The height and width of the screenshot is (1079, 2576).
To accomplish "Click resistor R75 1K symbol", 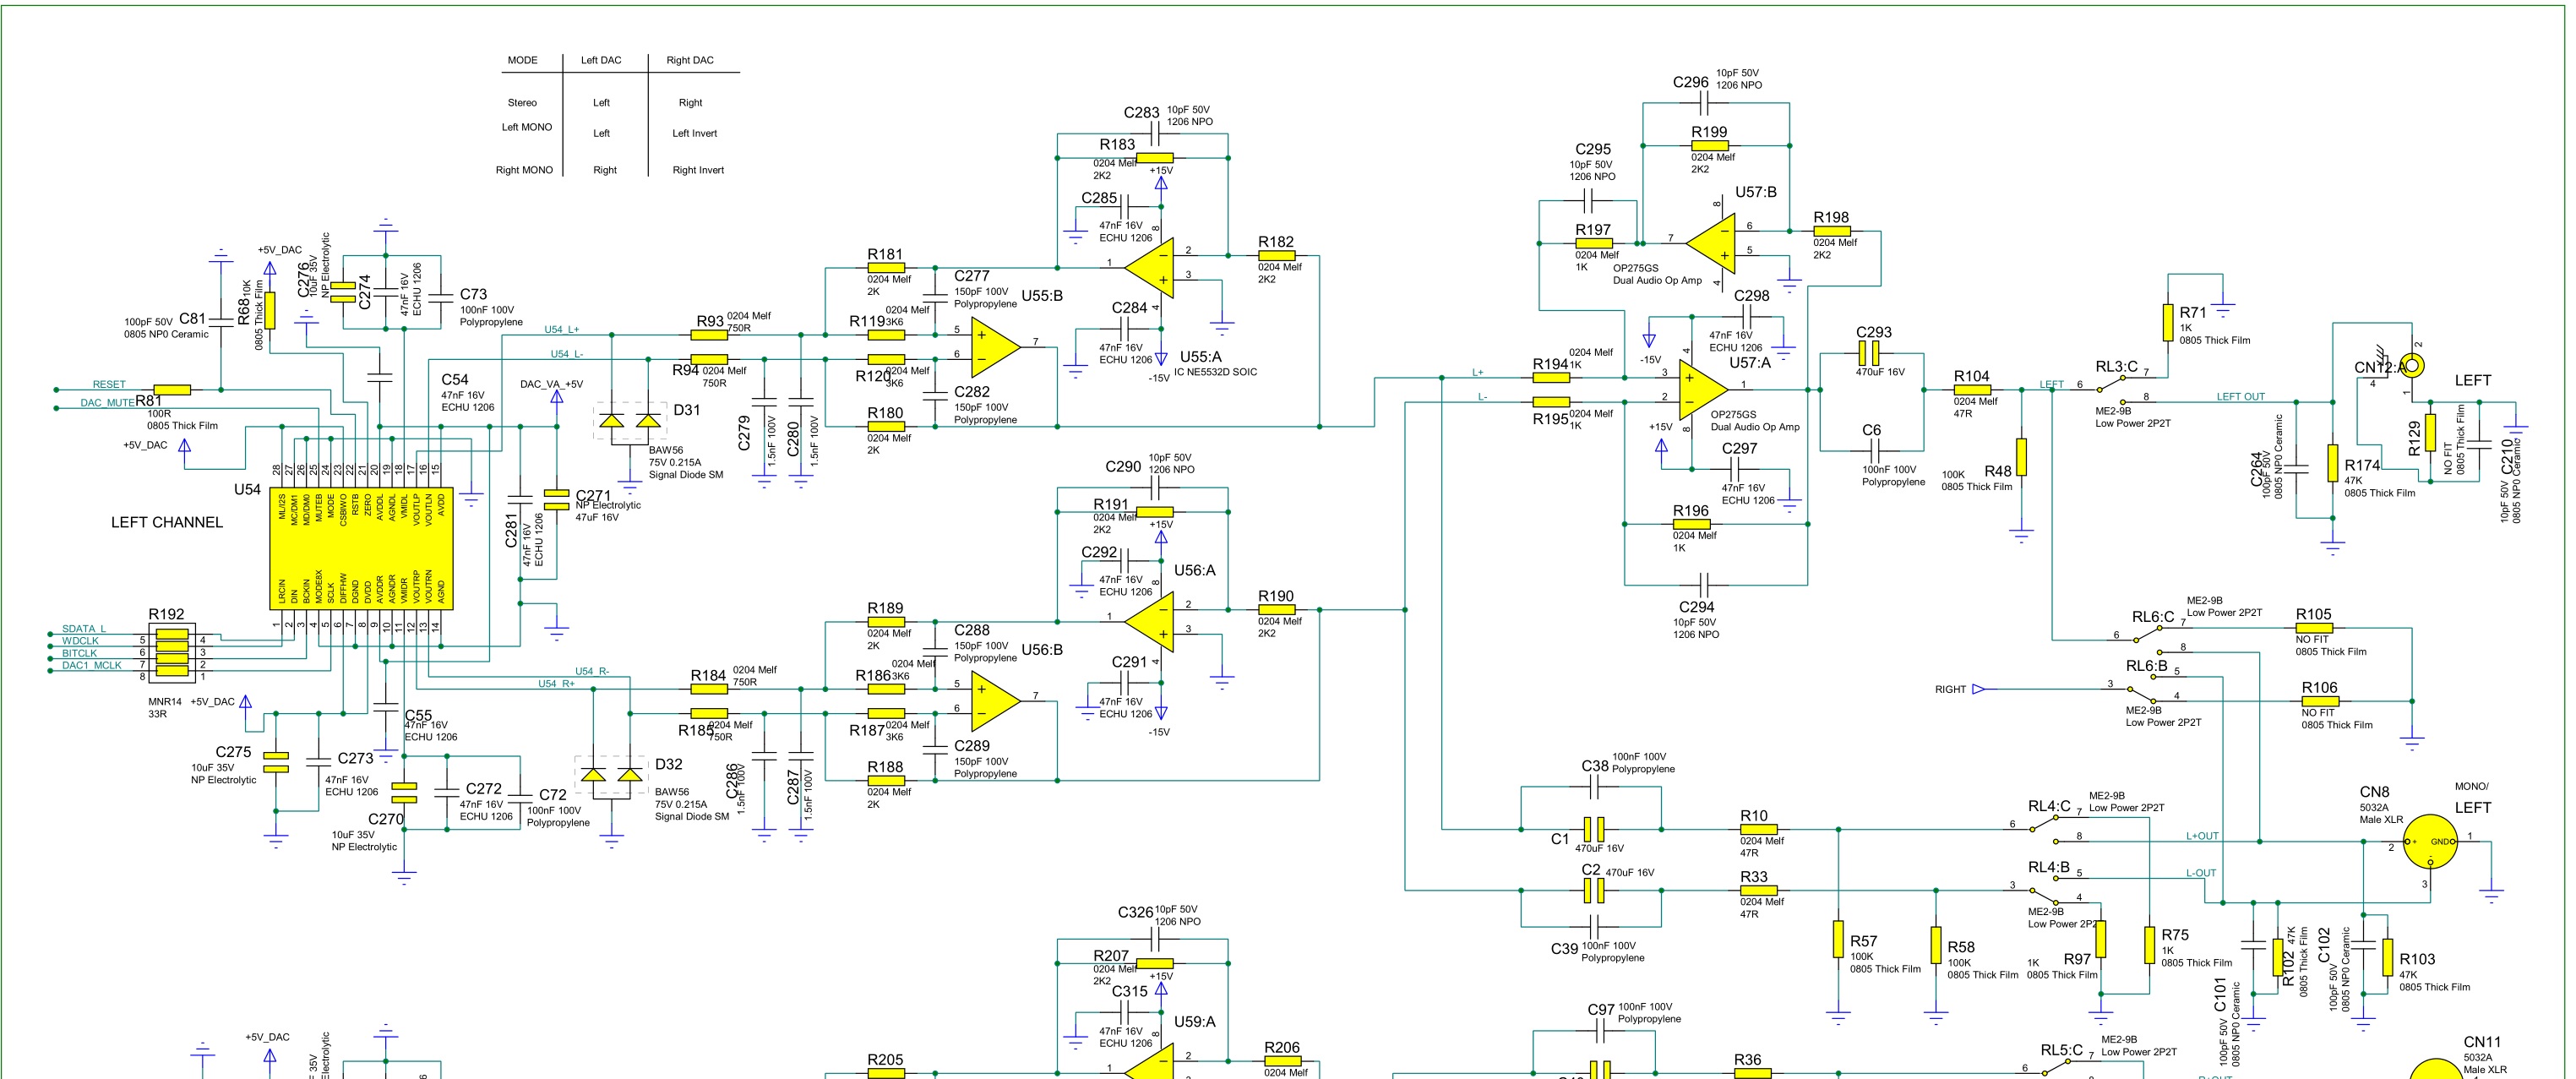I will point(2149,946).
